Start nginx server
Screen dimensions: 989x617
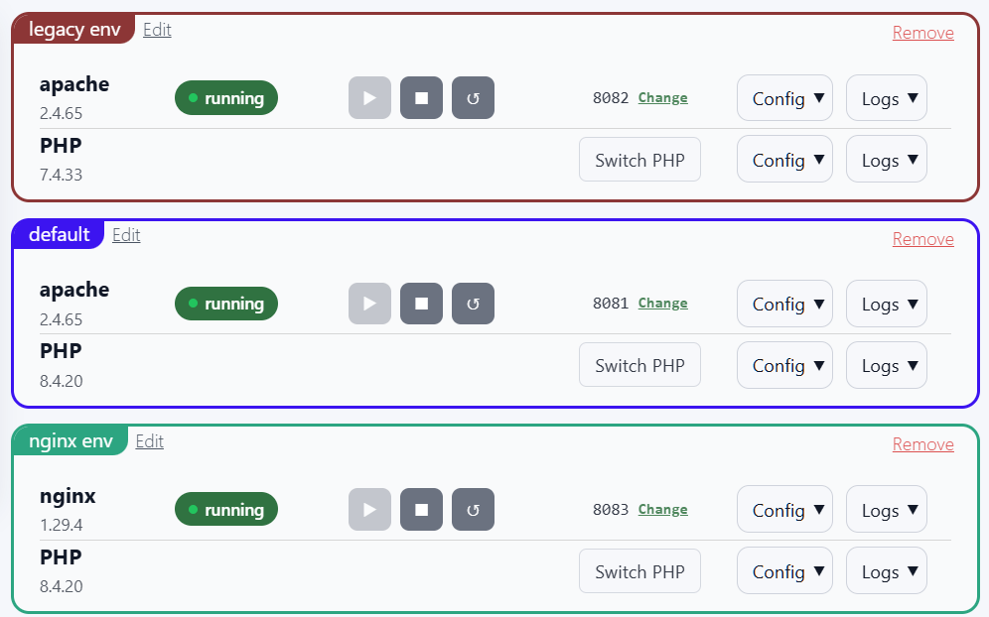pos(369,509)
